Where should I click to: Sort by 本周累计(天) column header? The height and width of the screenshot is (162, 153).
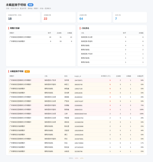pyautogui.click(x=106, y=76)
